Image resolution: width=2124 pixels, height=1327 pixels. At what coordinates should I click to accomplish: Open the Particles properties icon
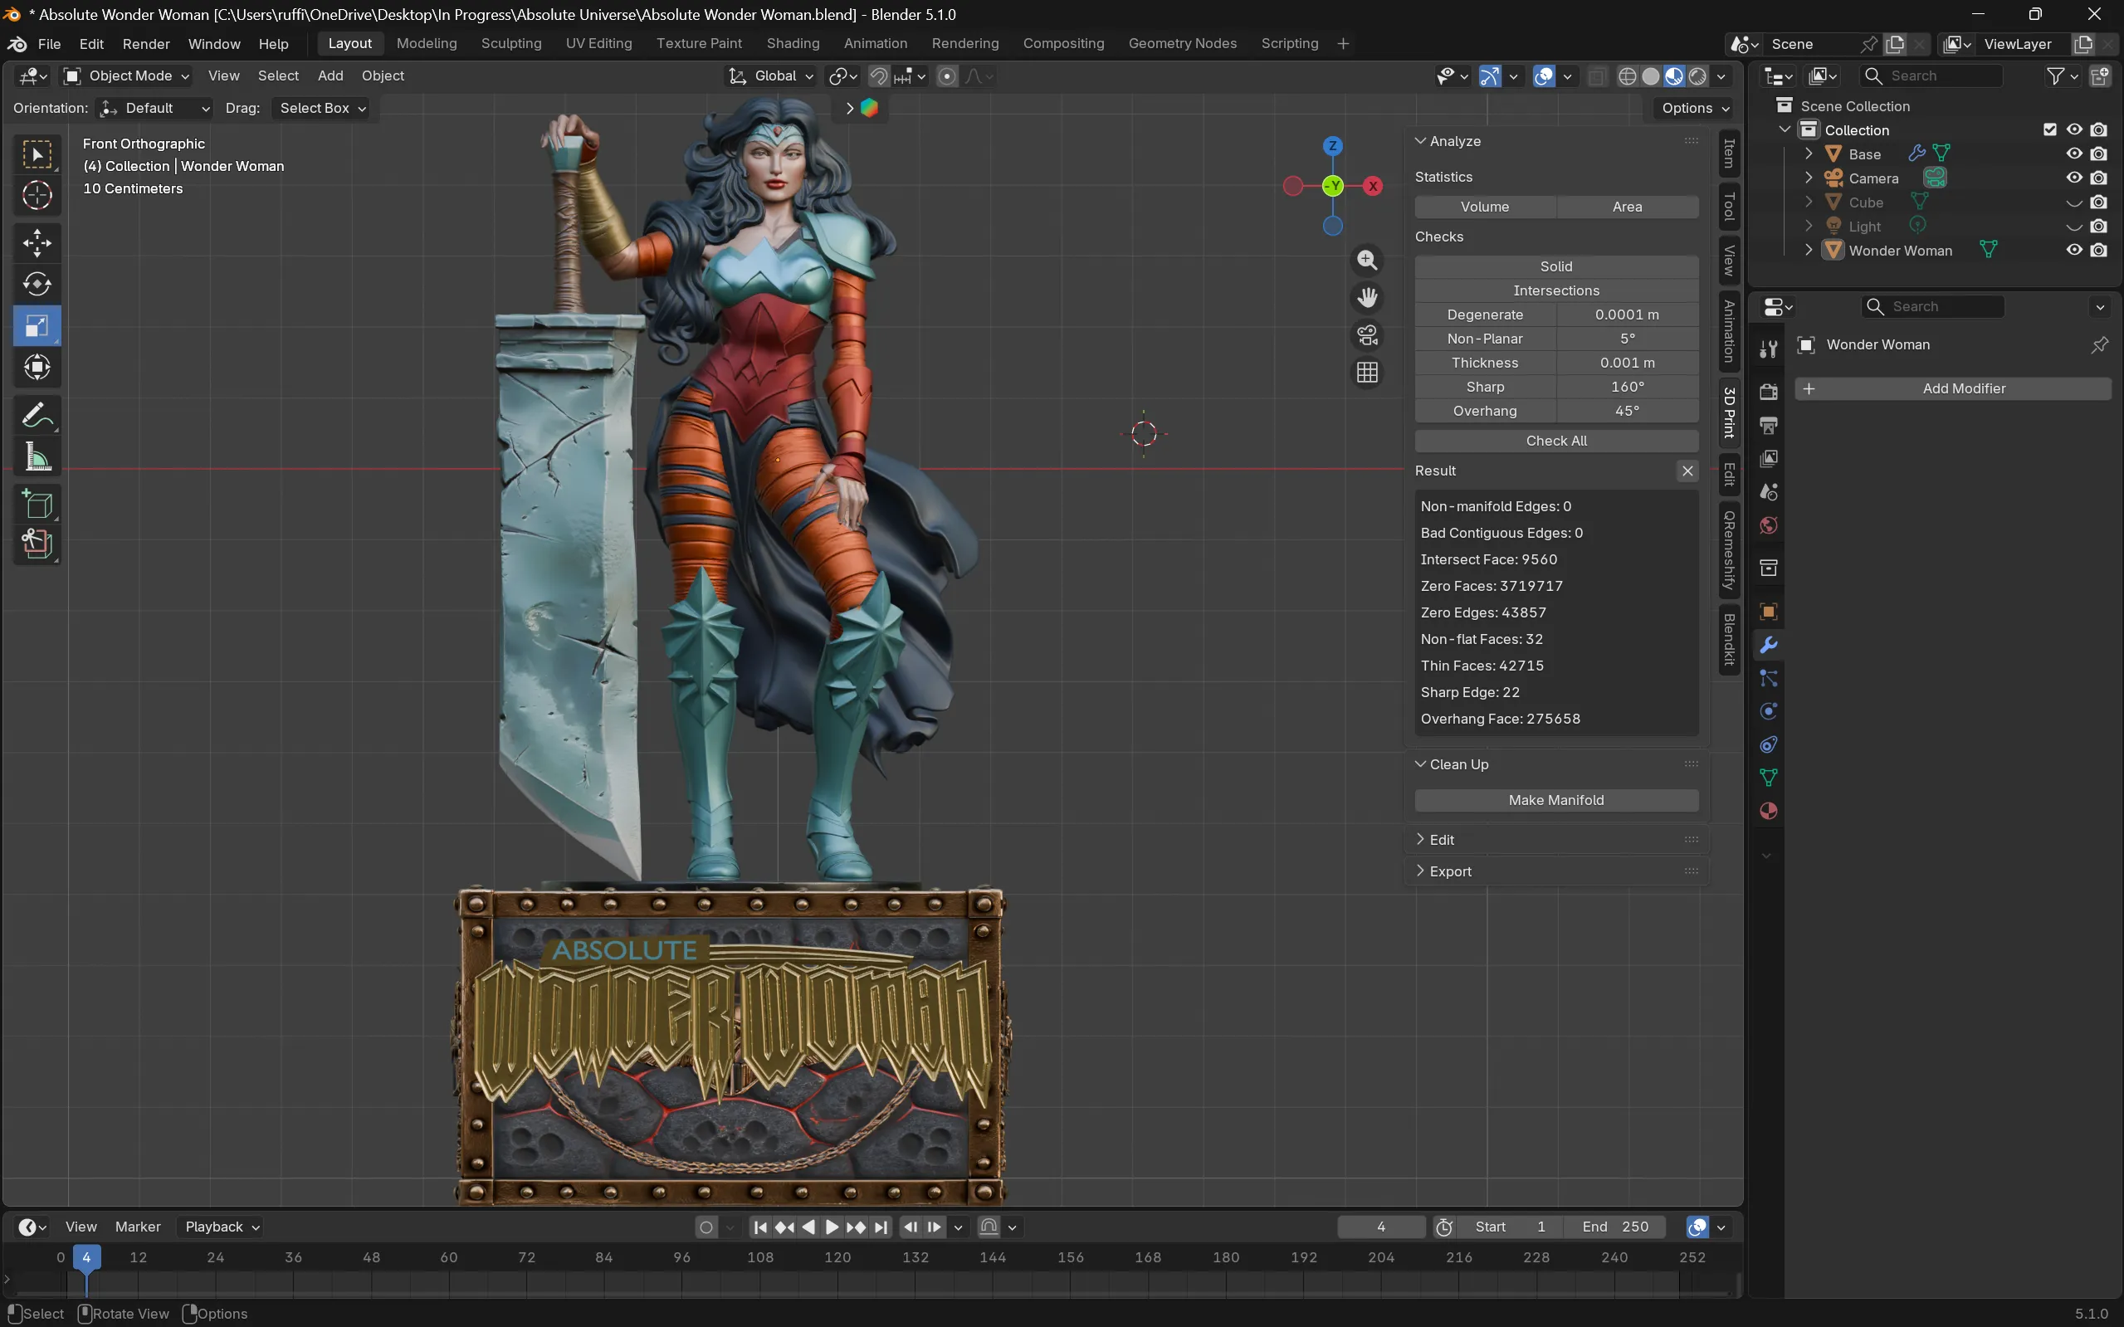coord(1769,678)
